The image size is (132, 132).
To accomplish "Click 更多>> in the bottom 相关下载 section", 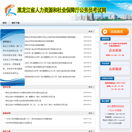I will (91, 131).
